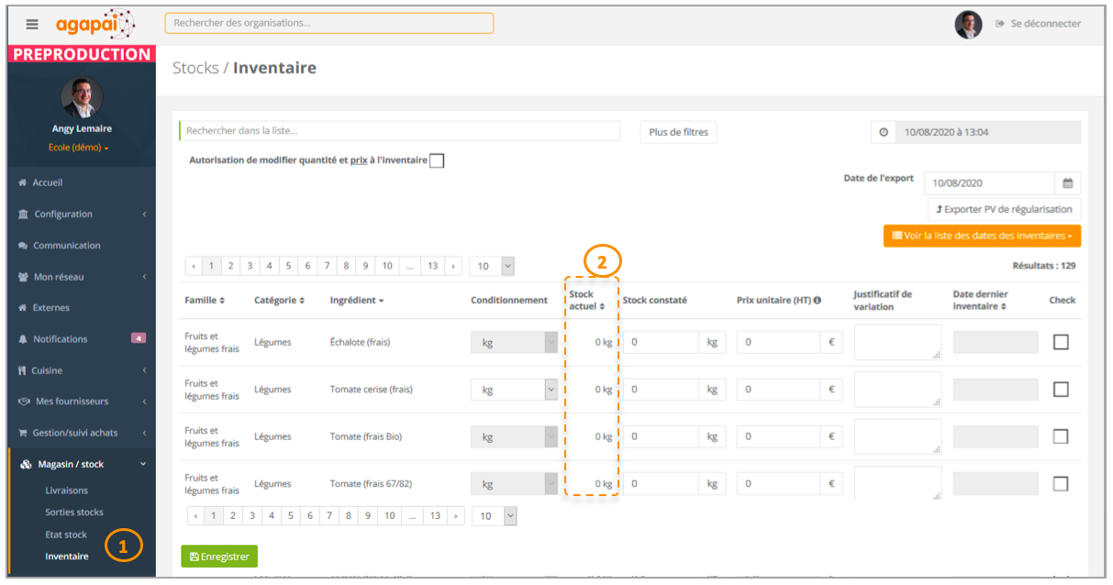
Task: Click info icon next to Prix unitaire
Action: pos(817,300)
